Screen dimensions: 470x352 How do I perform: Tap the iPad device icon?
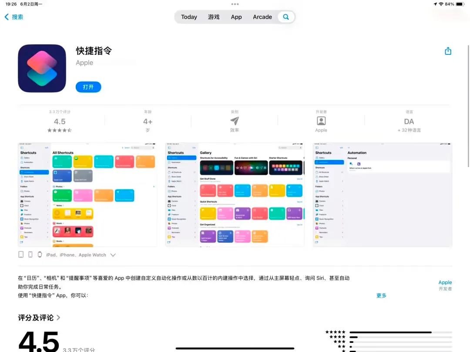[x=21, y=255]
